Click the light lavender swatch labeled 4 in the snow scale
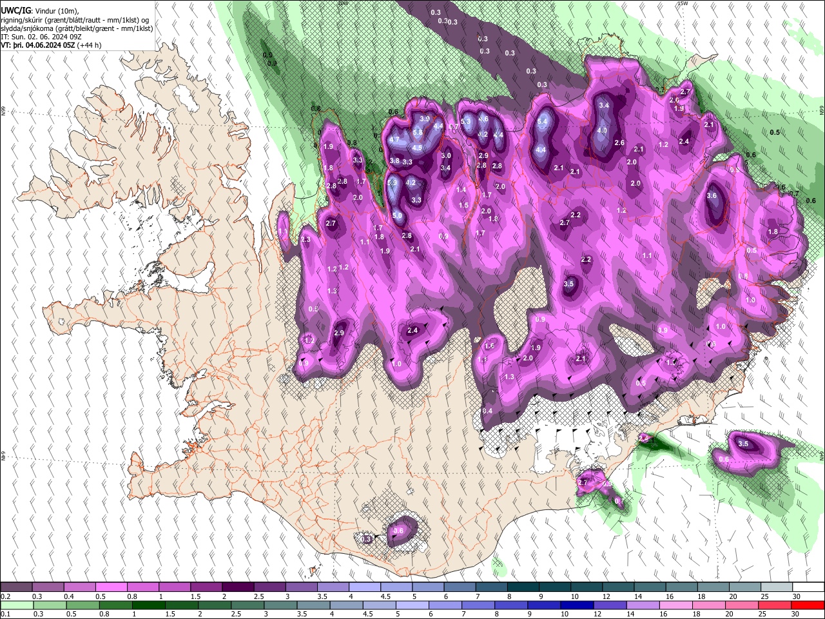The image size is (825, 619). 365,587
